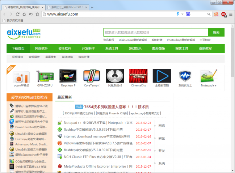Open Ashampoo Music Studio in sidebar
Image resolution: width=235 pixels, height=173 pixels.
[x=32, y=144]
